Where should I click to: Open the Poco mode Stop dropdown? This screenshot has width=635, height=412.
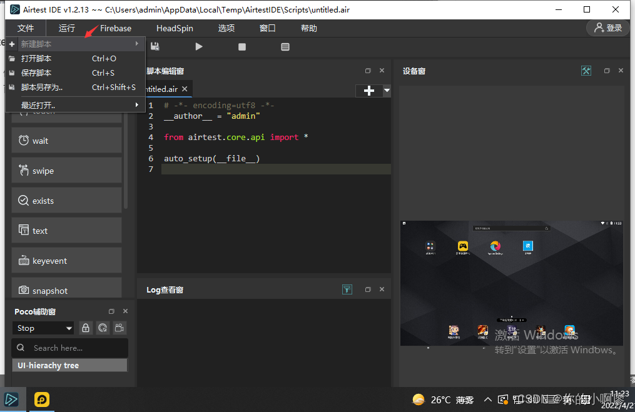(x=43, y=328)
